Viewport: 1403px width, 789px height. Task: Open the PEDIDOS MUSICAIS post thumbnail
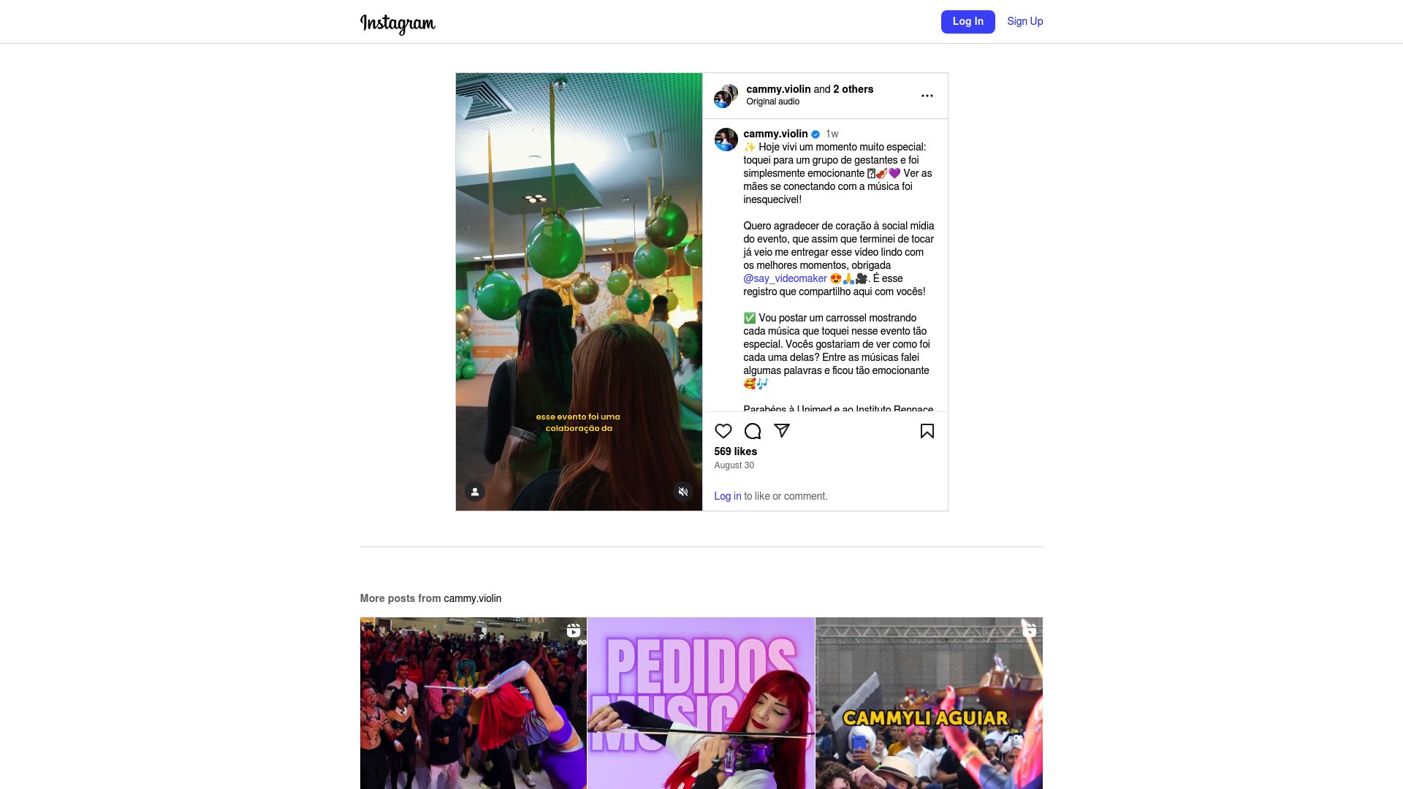(701, 703)
